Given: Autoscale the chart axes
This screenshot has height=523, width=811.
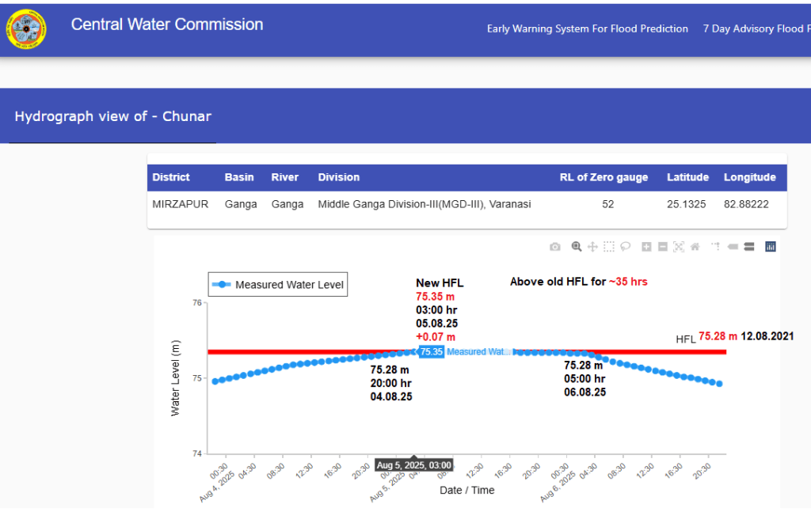Looking at the screenshot, I should pyautogui.click(x=679, y=247).
